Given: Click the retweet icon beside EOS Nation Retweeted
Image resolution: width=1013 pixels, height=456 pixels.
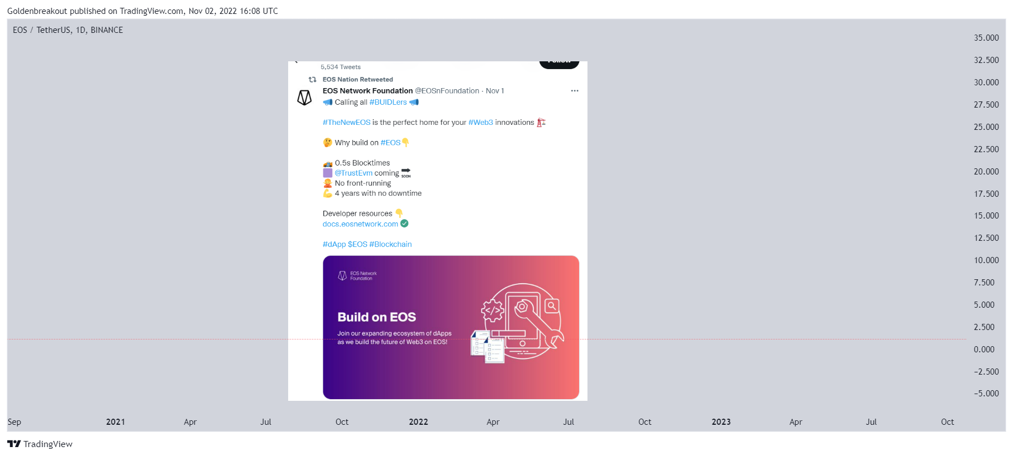Looking at the screenshot, I should (x=313, y=80).
